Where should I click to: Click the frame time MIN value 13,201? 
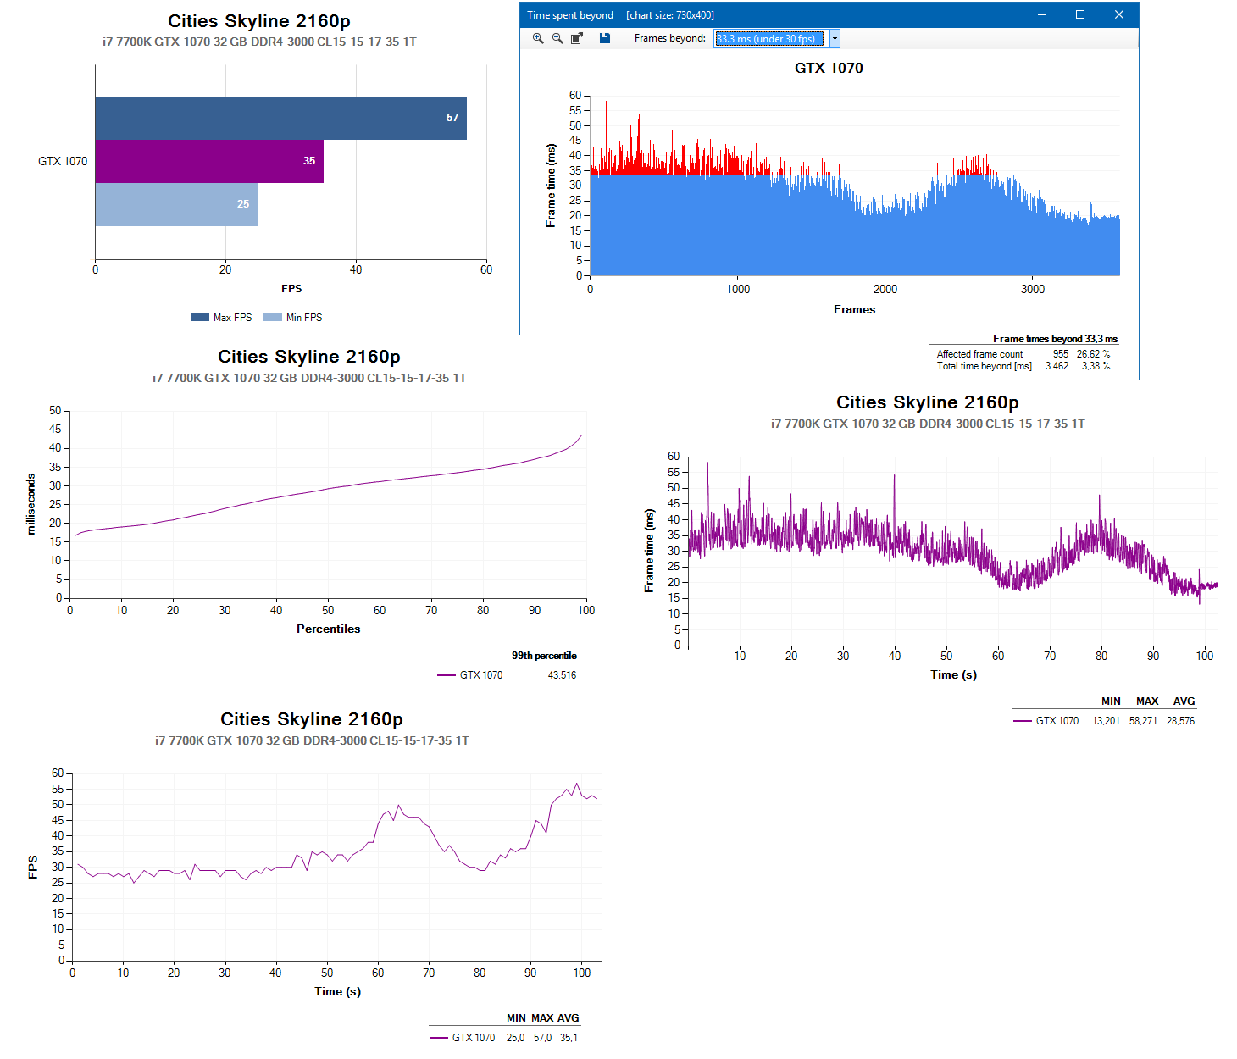[x=1106, y=721]
